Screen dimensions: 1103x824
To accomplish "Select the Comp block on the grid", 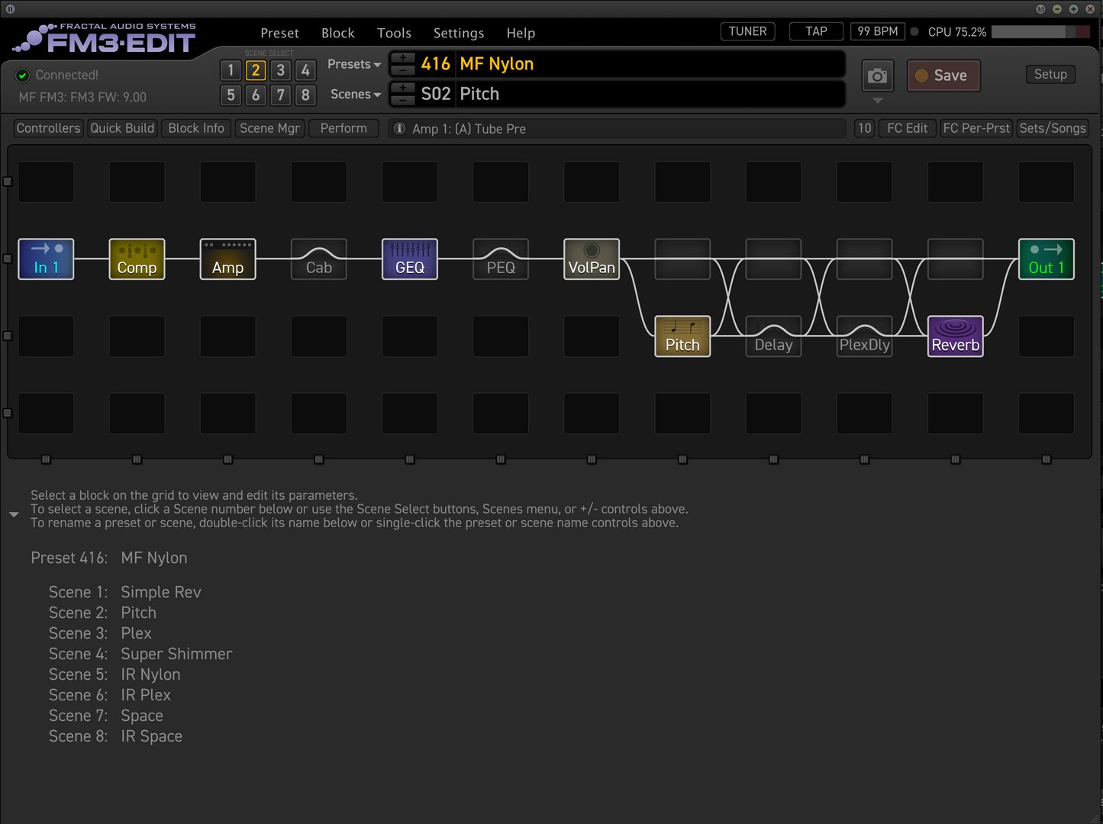I will tap(137, 259).
